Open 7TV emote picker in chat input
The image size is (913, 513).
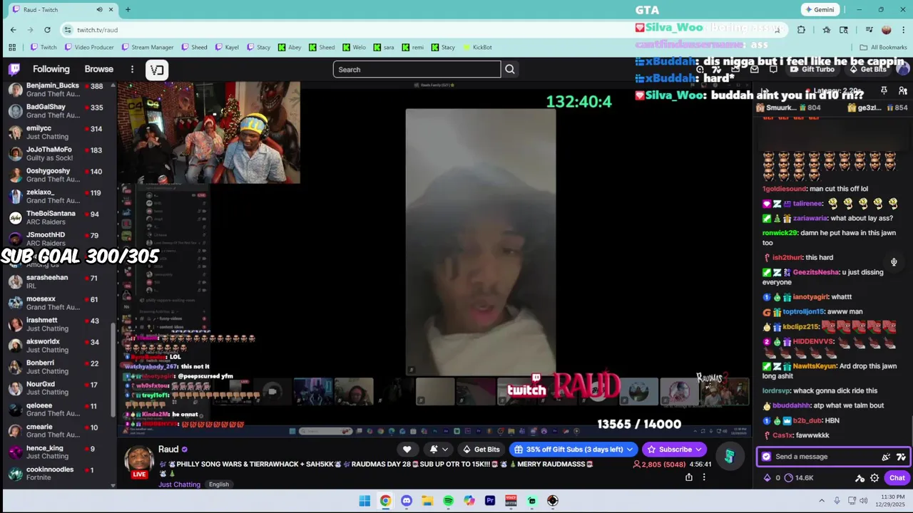coord(901,457)
